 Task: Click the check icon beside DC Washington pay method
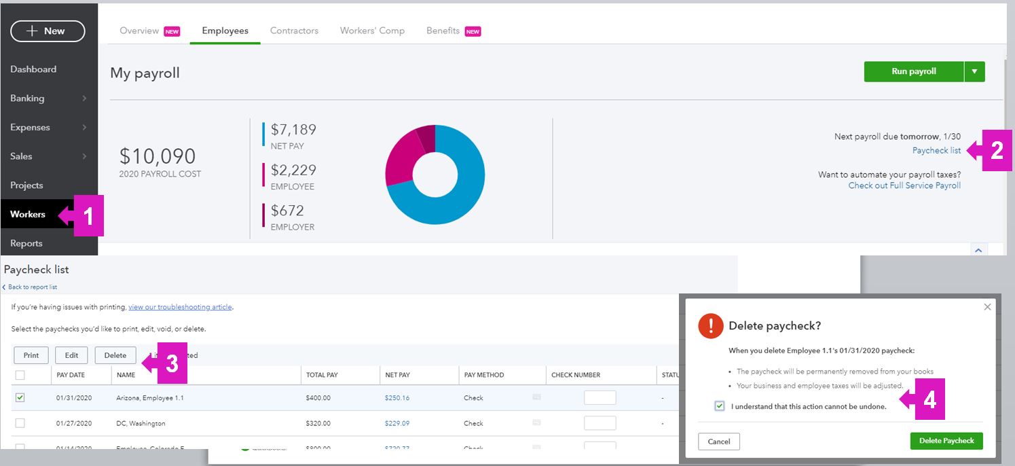(536, 423)
